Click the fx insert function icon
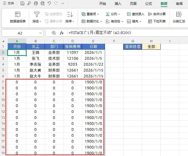Image resolution: width=188 pixels, height=156 pixels. pos(62,33)
